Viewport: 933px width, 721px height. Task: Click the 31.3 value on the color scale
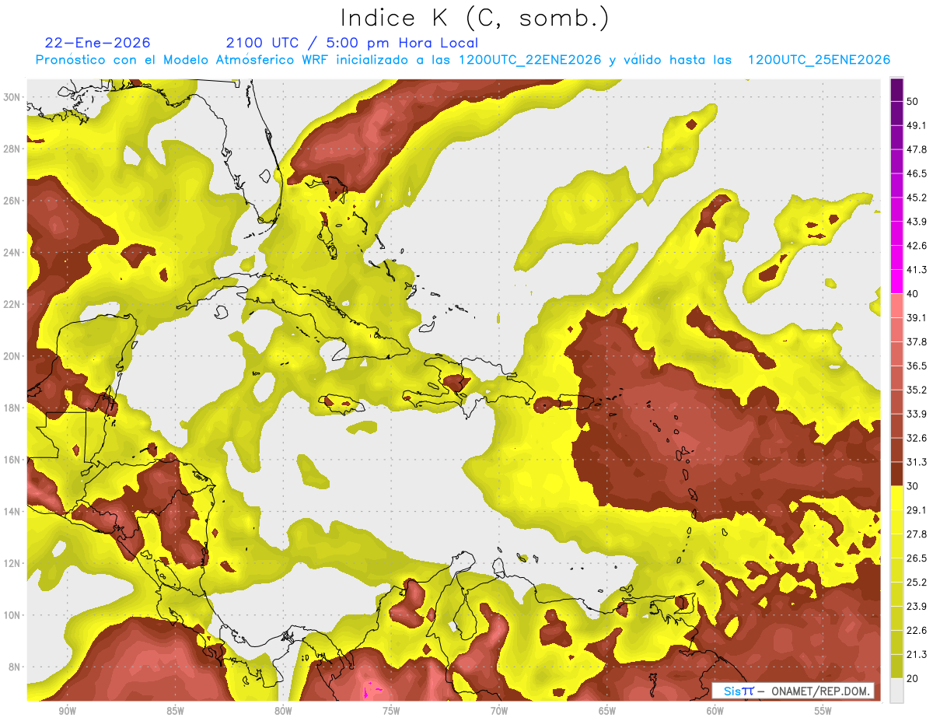pos(916,463)
